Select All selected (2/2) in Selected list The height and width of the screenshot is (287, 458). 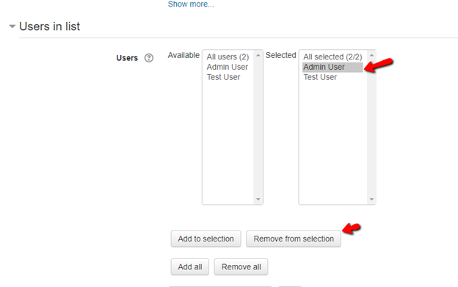[x=332, y=57]
